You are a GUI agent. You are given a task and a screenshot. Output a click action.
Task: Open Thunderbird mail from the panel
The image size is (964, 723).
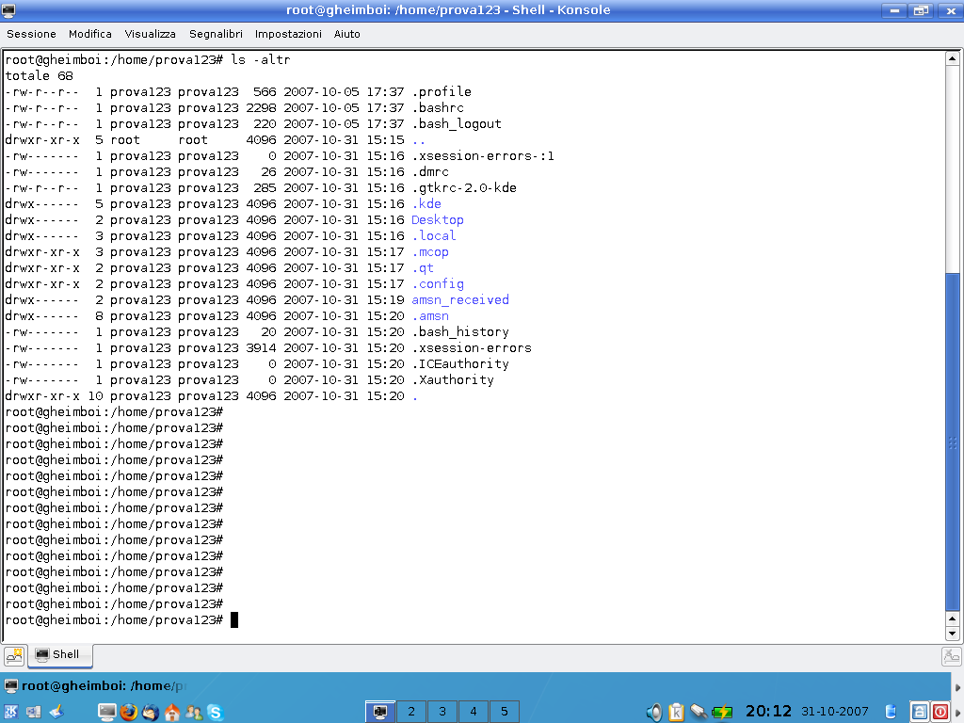coord(150,712)
